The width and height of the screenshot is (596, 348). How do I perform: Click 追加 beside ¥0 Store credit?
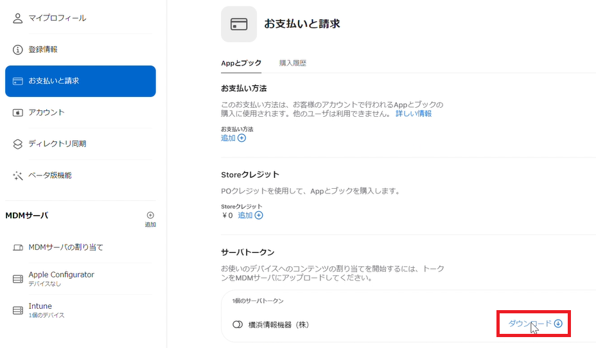coord(245,215)
